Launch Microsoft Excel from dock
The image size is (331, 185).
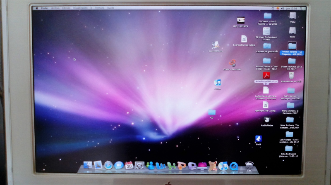tap(171, 166)
